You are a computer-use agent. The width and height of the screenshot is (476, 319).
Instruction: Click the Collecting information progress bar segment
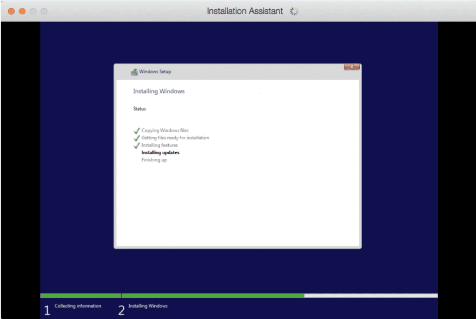click(x=80, y=295)
